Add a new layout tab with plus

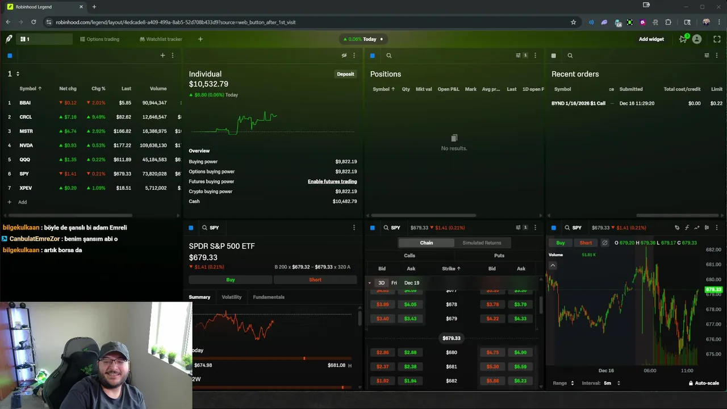pos(200,39)
